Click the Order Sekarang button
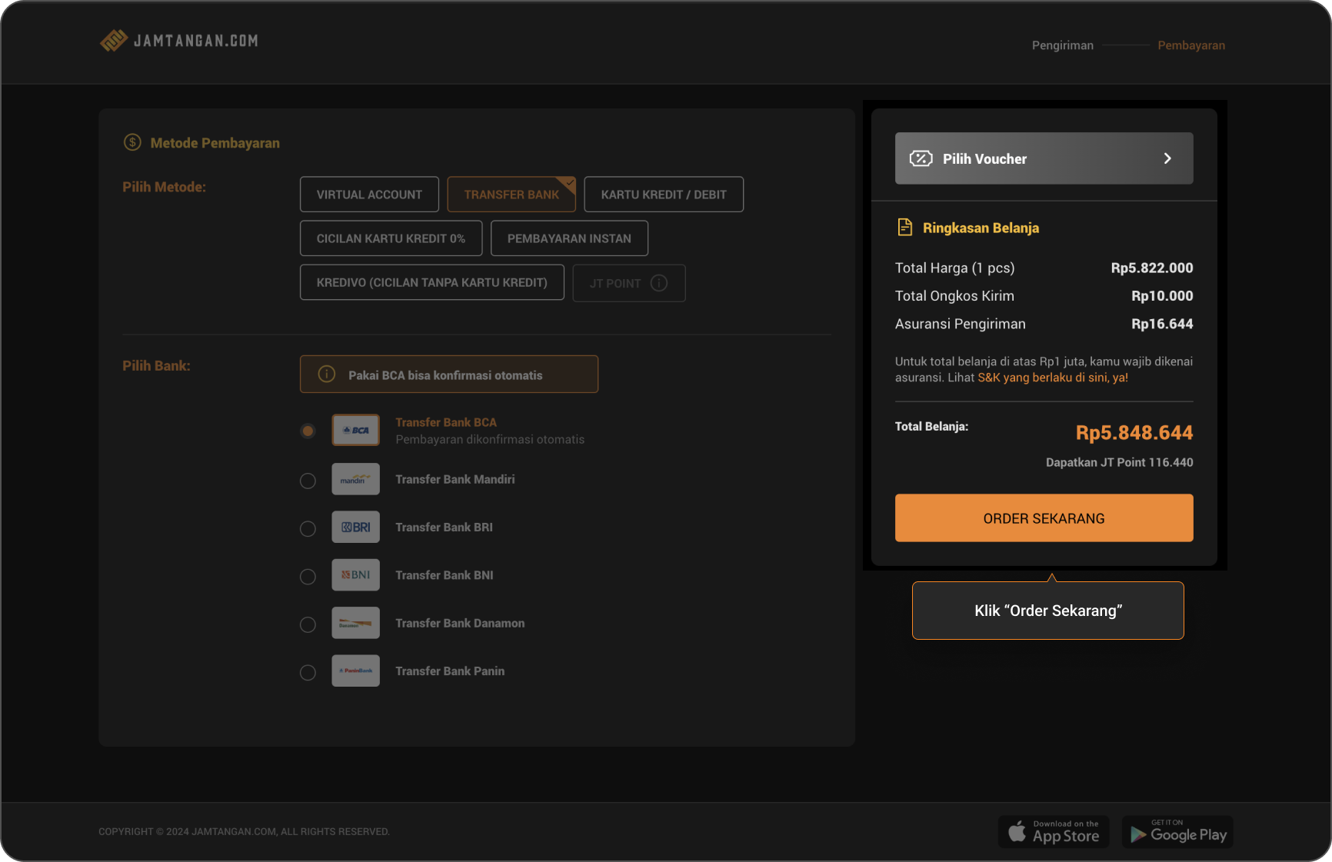 coord(1044,518)
